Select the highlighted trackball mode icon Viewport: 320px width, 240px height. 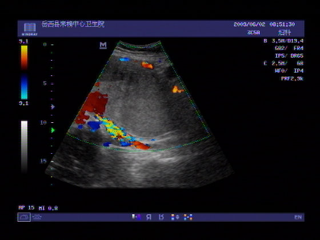click(24, 217)
